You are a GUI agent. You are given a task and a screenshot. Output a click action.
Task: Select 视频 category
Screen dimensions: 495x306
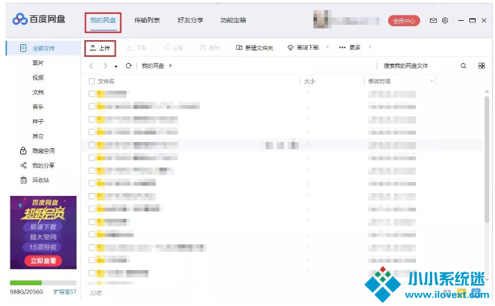(x=38, y=78)
